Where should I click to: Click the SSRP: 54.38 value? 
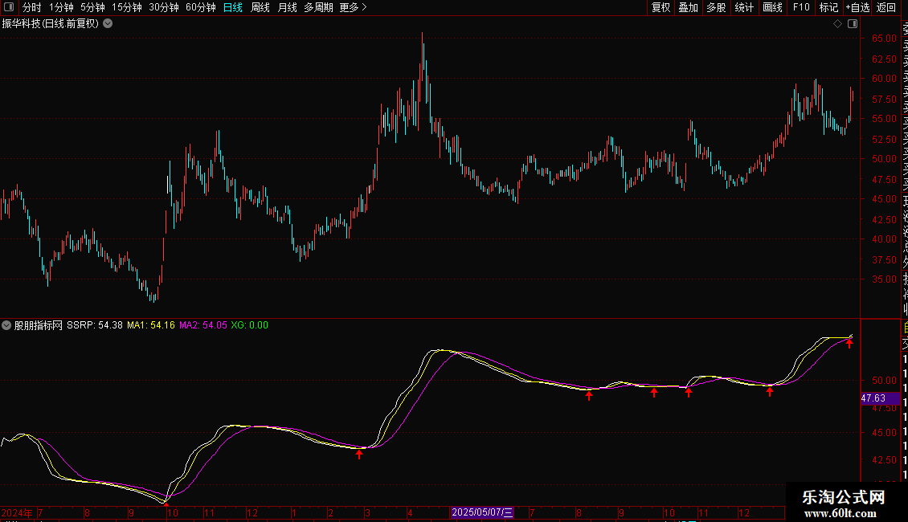(94, 325)
